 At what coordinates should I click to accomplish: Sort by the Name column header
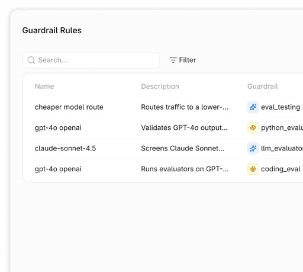[x=44, y=87]
